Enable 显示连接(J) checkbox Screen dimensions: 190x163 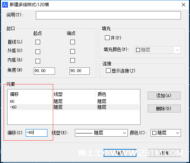108,71
